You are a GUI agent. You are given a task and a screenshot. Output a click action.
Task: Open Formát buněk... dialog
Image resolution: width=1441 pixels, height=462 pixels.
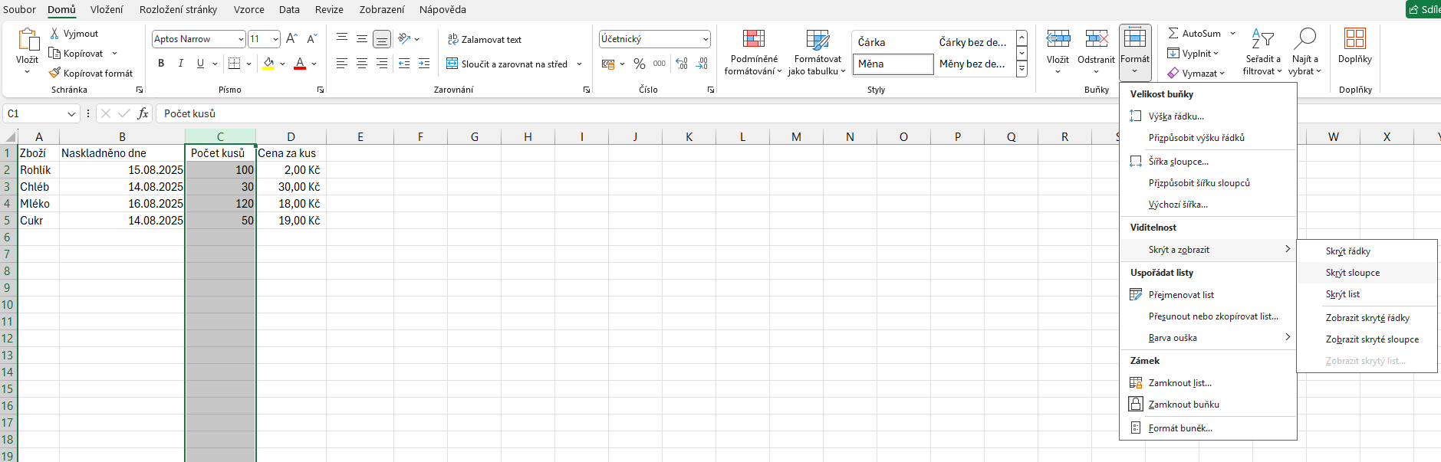tap(1209, 428)
